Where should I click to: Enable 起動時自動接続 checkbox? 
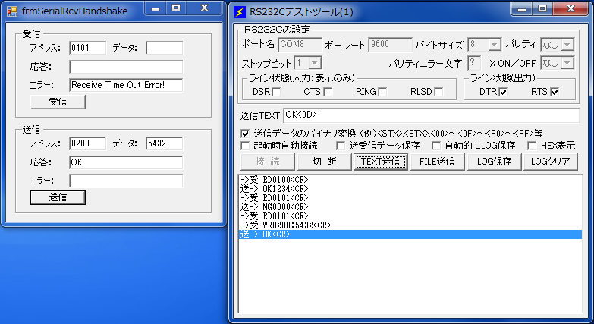click(245, 146)
